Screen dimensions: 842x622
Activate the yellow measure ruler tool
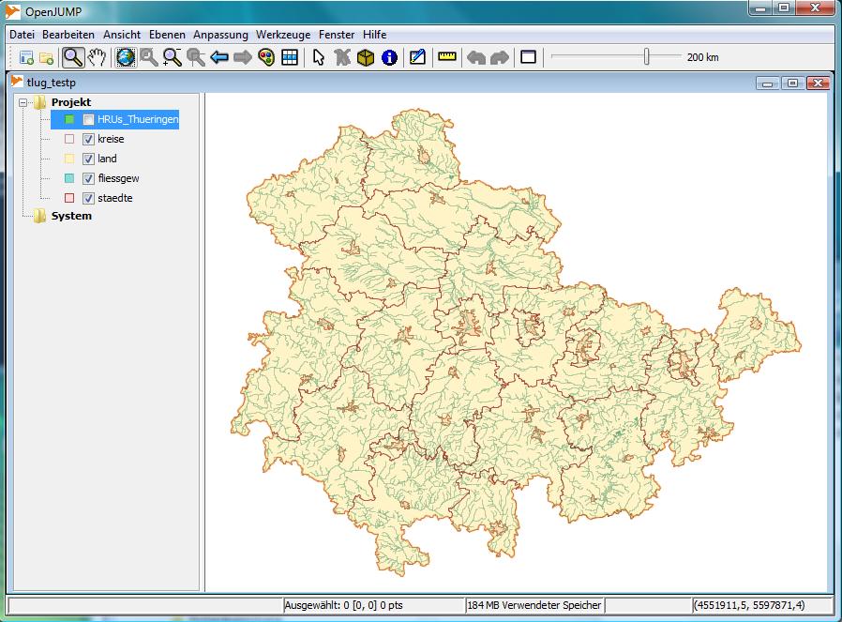(446, 57)
